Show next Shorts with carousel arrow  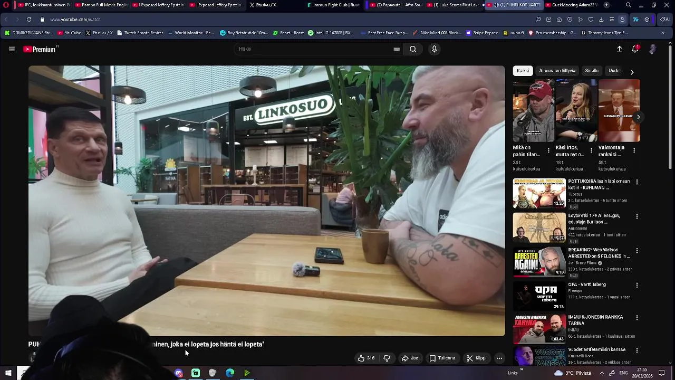(x=638, y=117)
